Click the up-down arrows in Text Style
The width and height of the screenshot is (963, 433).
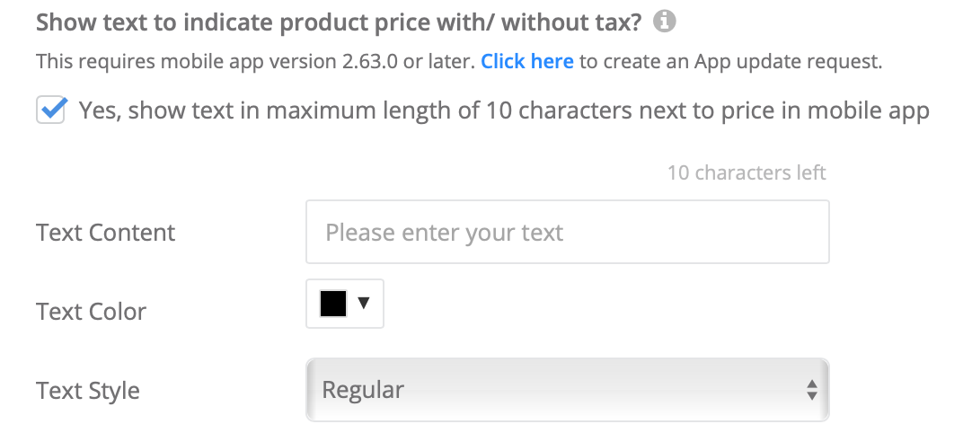pyautogui.click(x=811, y=390)
